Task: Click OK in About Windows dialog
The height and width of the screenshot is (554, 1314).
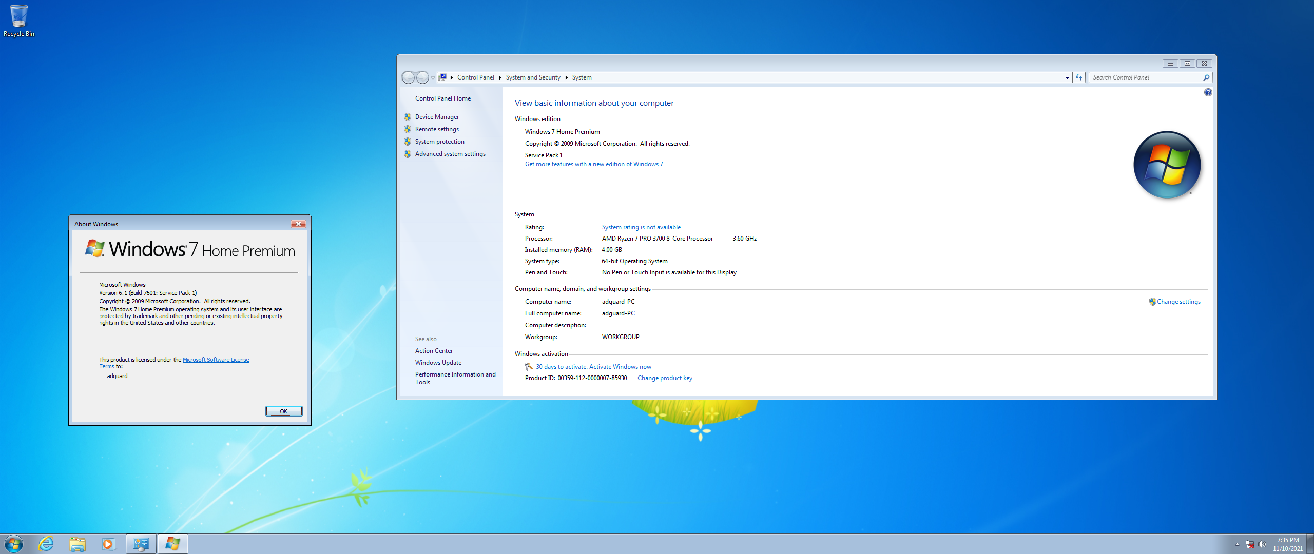Action: [284, 411]
